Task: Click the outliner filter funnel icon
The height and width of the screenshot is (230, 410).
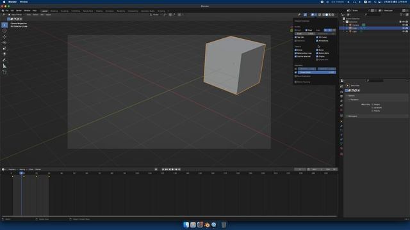Action: coord(402,15)
